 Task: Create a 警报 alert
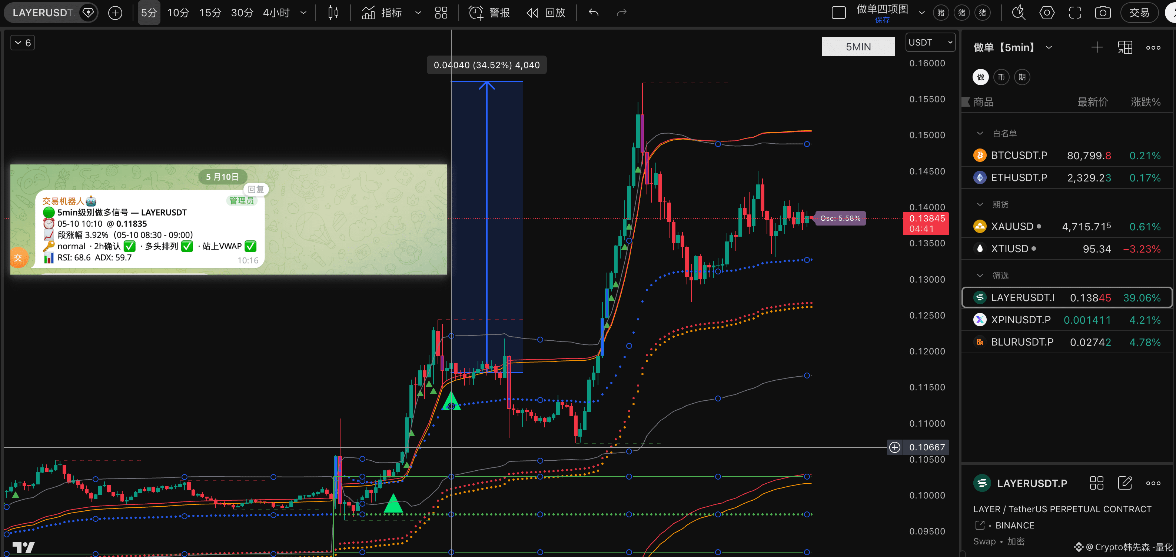pyautogui.click(x=489, y=13)
